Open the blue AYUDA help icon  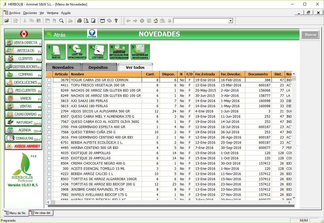[92, 33]
